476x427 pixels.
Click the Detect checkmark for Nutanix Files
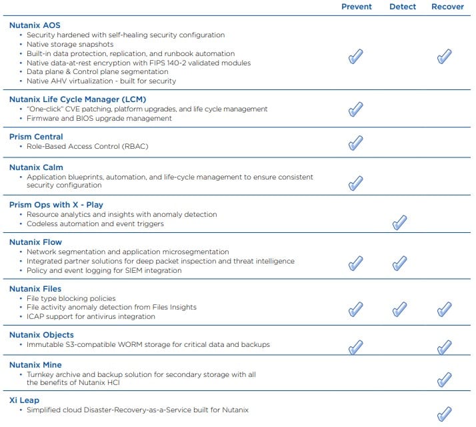click(399, 310)
